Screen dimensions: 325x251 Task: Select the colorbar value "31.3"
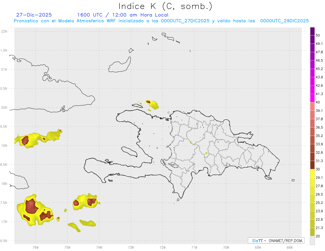319,161
